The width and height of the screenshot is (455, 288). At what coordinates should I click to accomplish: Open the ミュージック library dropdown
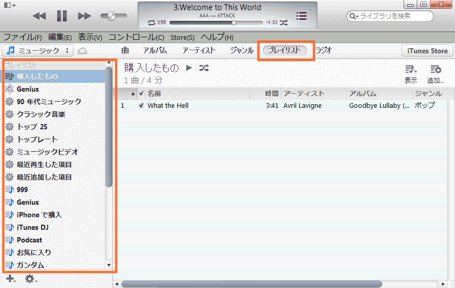coord(38,51)
